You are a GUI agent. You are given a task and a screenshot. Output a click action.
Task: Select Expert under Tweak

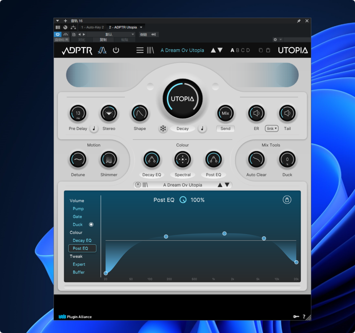point(79,264)
